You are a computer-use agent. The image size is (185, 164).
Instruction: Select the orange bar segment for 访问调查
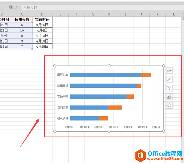[x=115, y=108]
